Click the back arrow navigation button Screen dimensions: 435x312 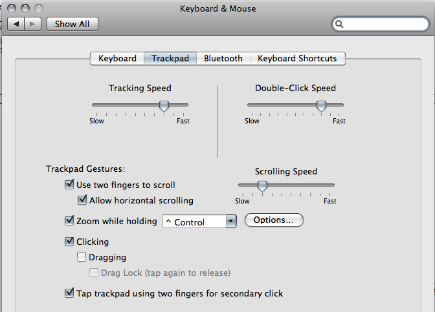point(16,24)
